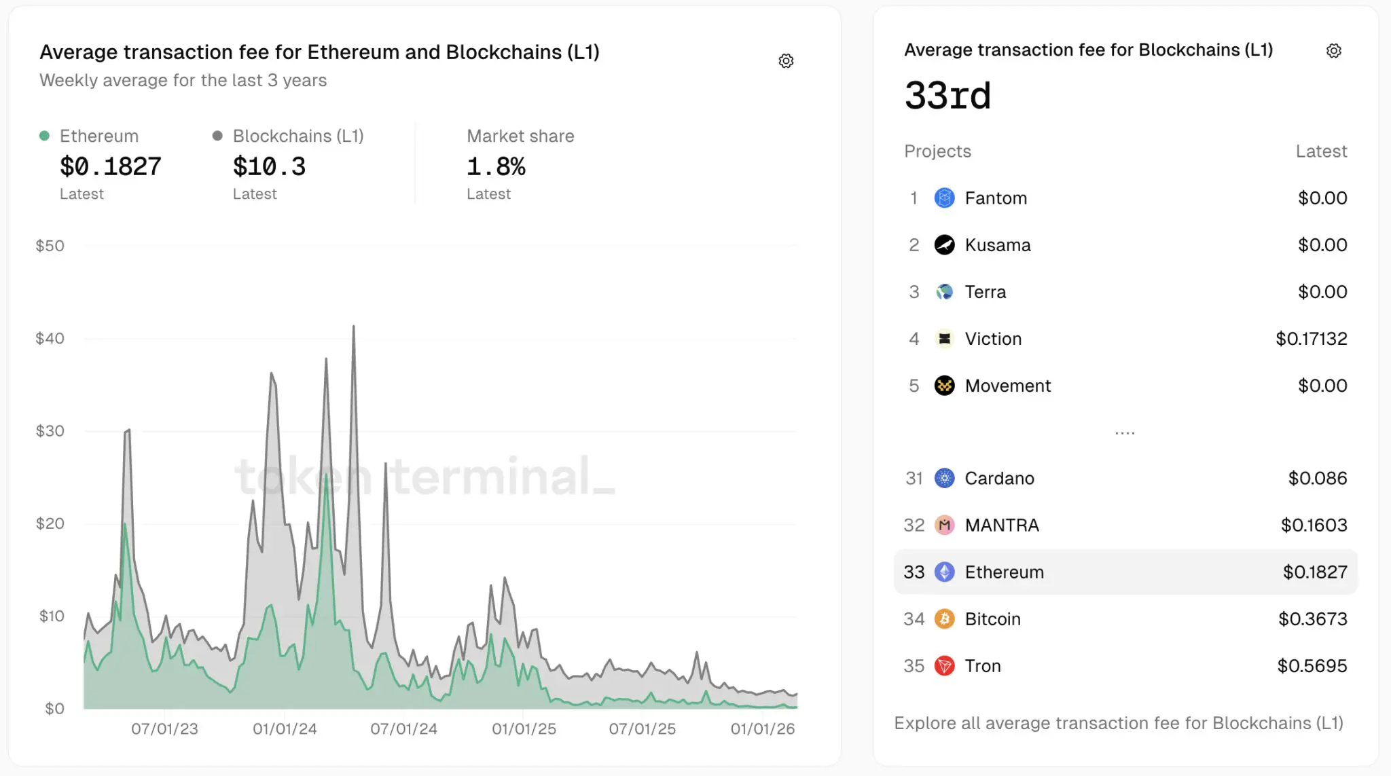Open settings for the fee comparison chart

(x=786, y=60)
